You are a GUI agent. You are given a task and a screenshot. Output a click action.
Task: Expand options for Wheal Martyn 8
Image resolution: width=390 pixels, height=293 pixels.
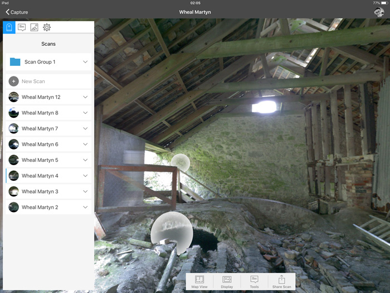(x=85, y=113)
